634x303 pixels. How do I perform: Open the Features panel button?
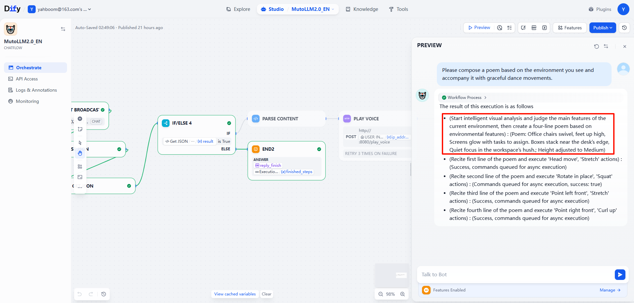570,28
